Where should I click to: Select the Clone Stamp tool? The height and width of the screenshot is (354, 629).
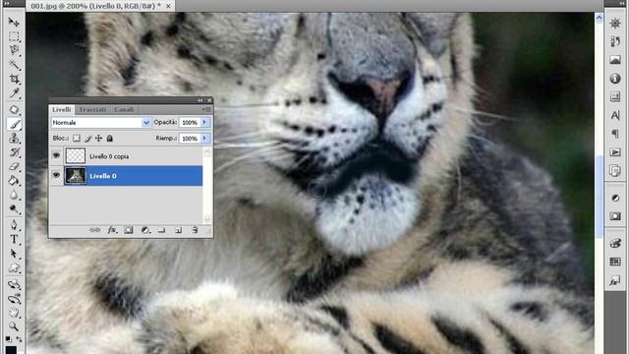(x=14, y=139)
